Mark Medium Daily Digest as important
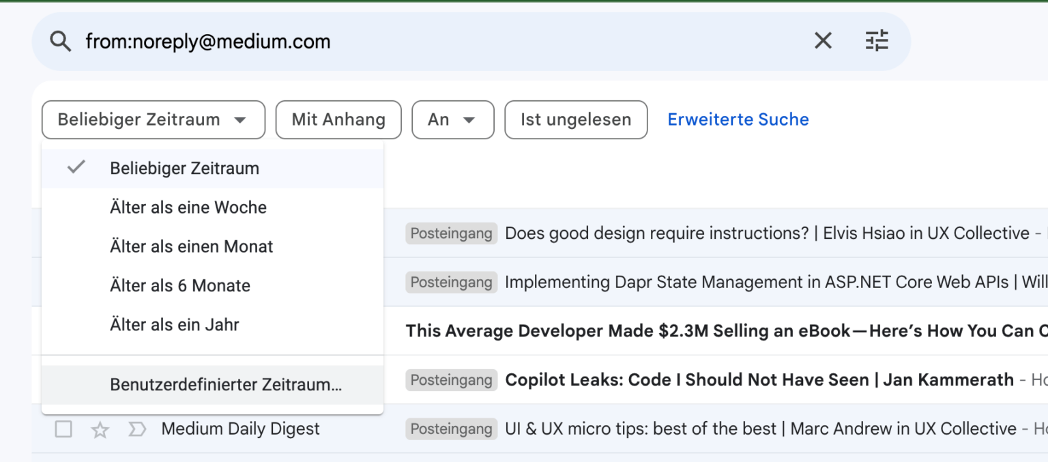 click(x=137, y=429)
